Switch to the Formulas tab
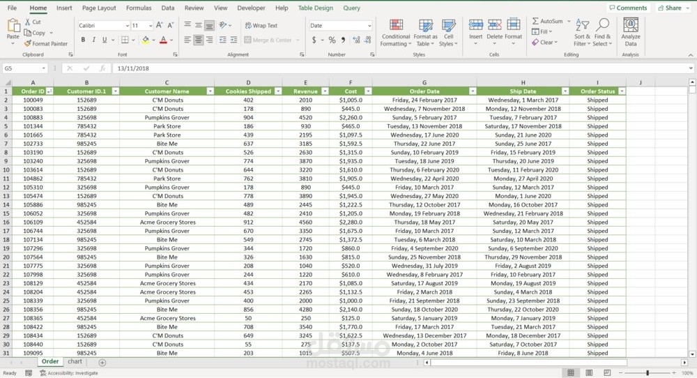This screenshot has height=378, width=697. tap(139, 8)
